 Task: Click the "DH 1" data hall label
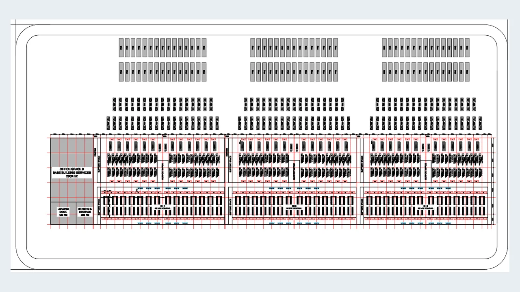click(162, 206)
